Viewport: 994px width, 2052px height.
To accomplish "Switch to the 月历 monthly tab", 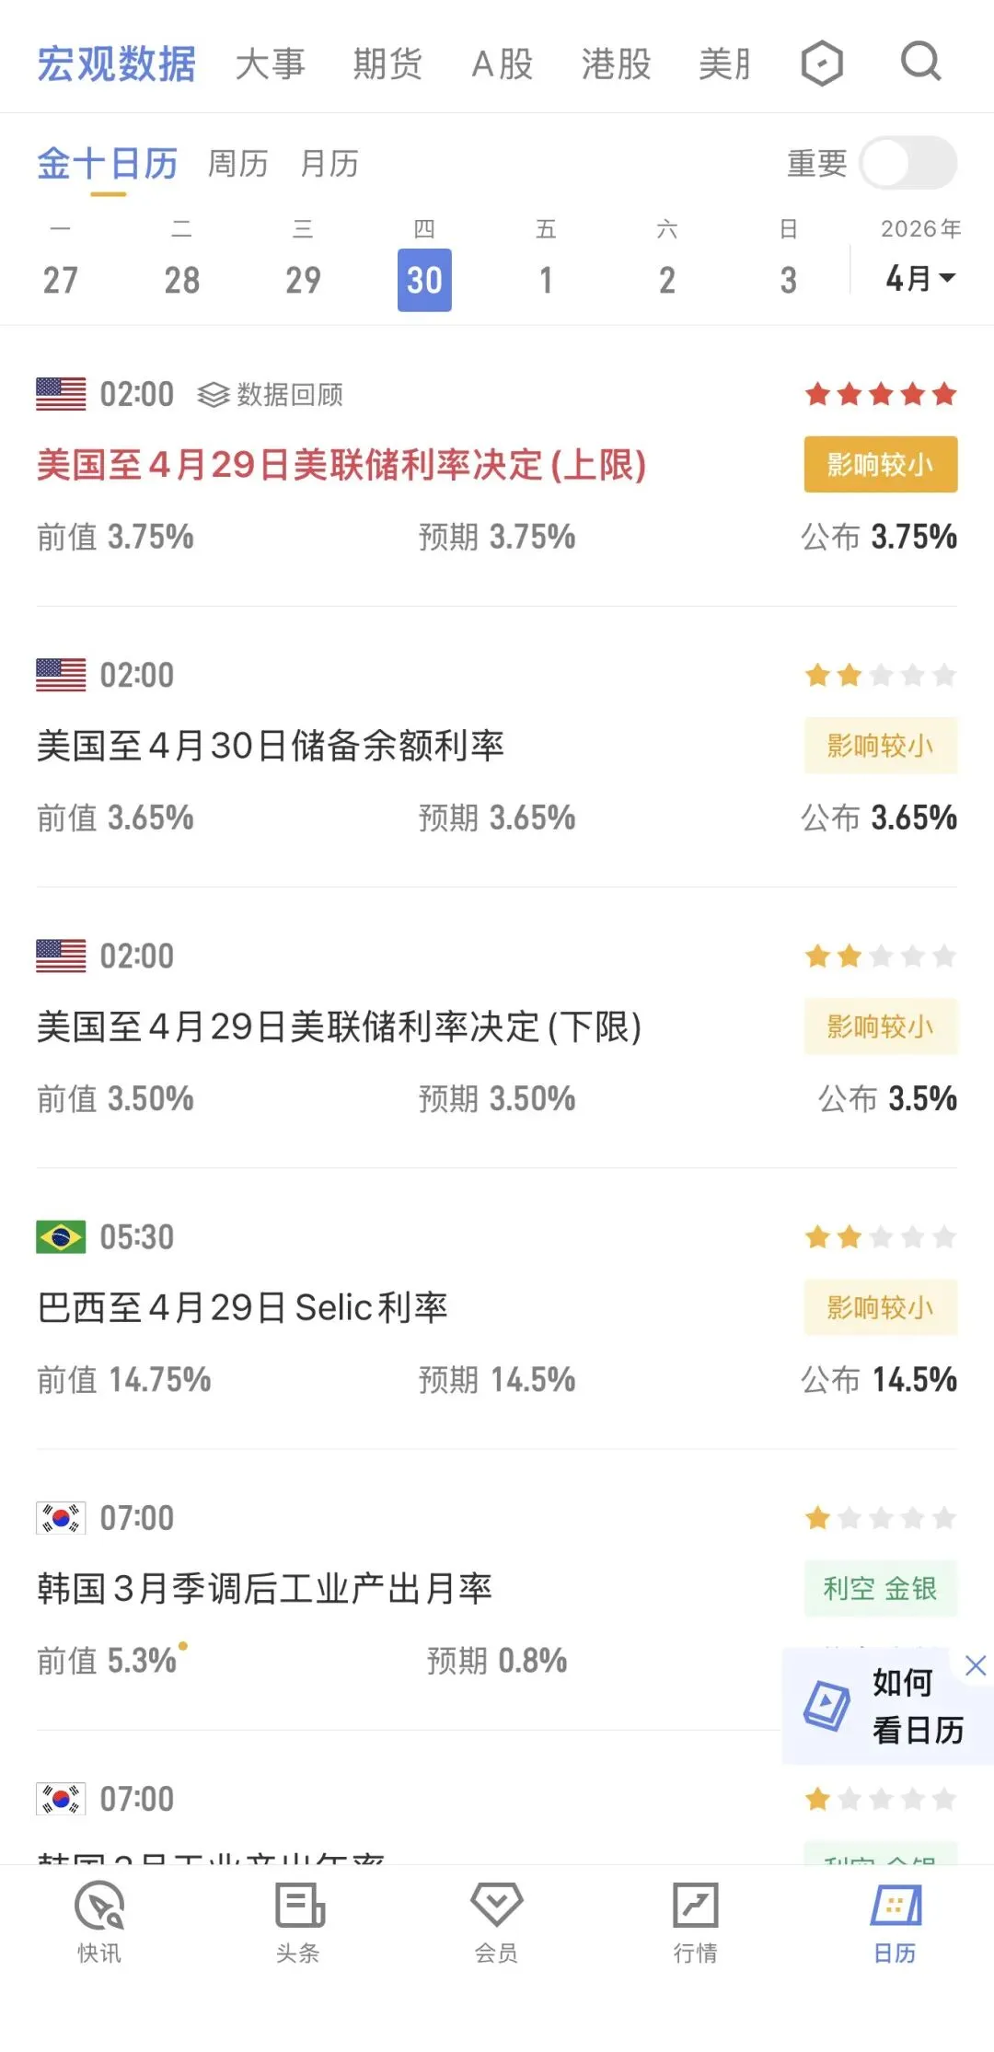I will click(329, 164).
